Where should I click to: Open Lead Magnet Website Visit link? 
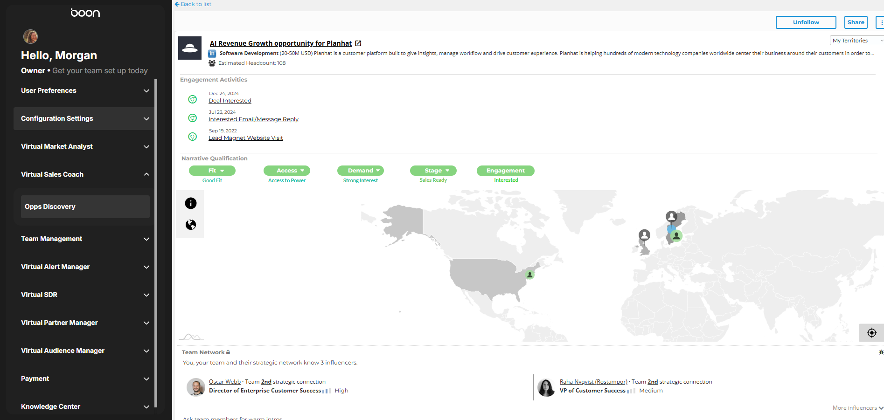pos(246,138)
